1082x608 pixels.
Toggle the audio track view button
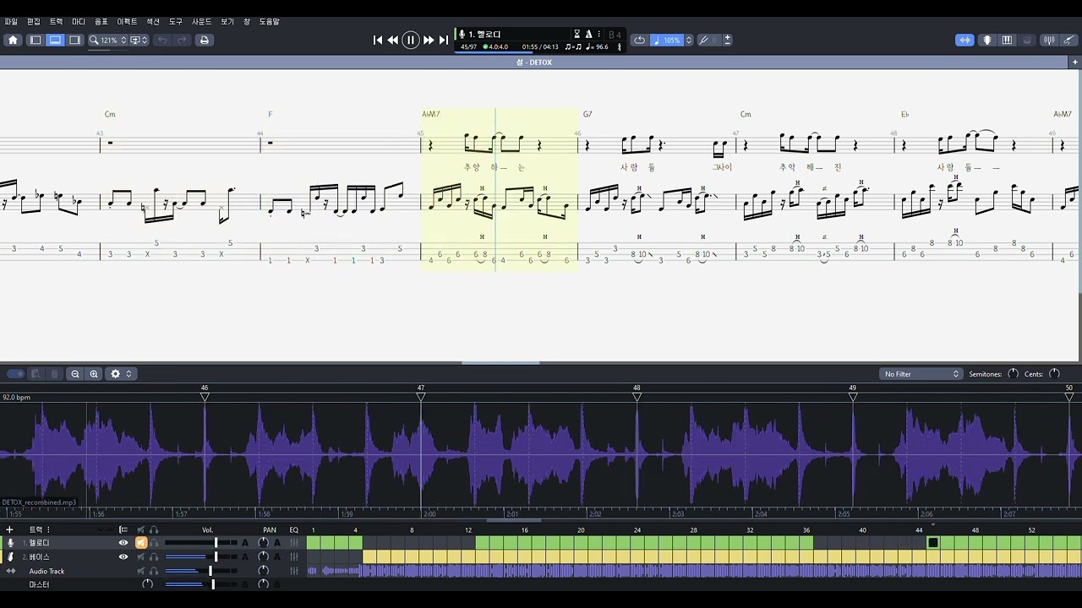[965, 40]
